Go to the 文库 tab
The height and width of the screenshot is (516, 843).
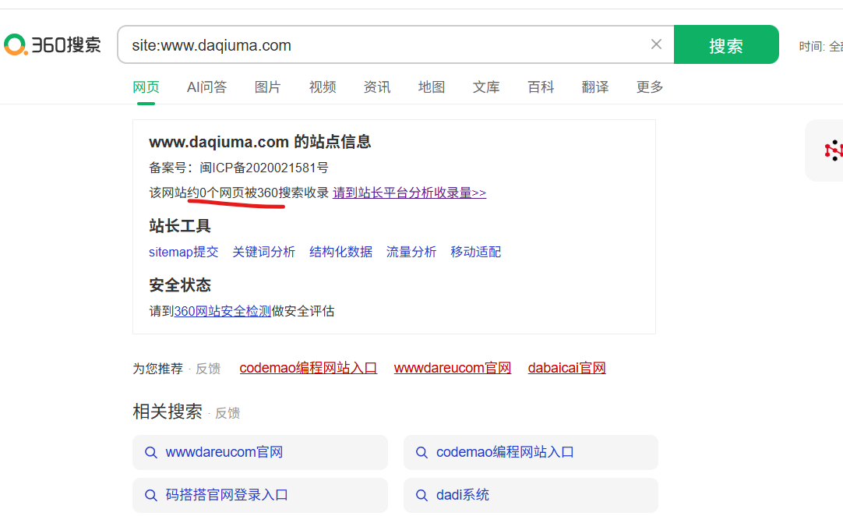click(486, 87)
